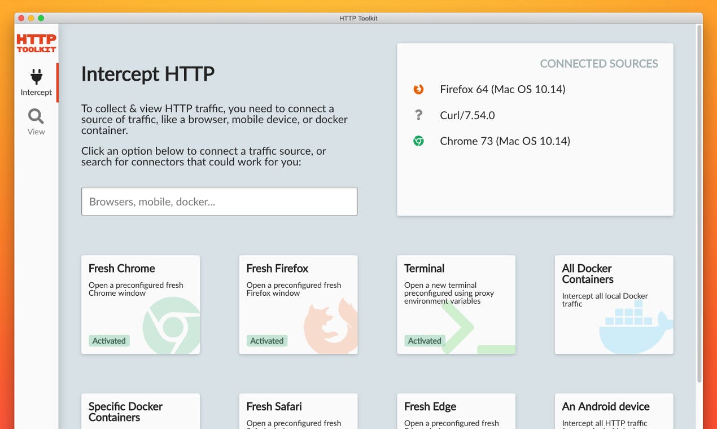Click the Connected Sources heading
717x429 pixels.
[x=599, y=64]
